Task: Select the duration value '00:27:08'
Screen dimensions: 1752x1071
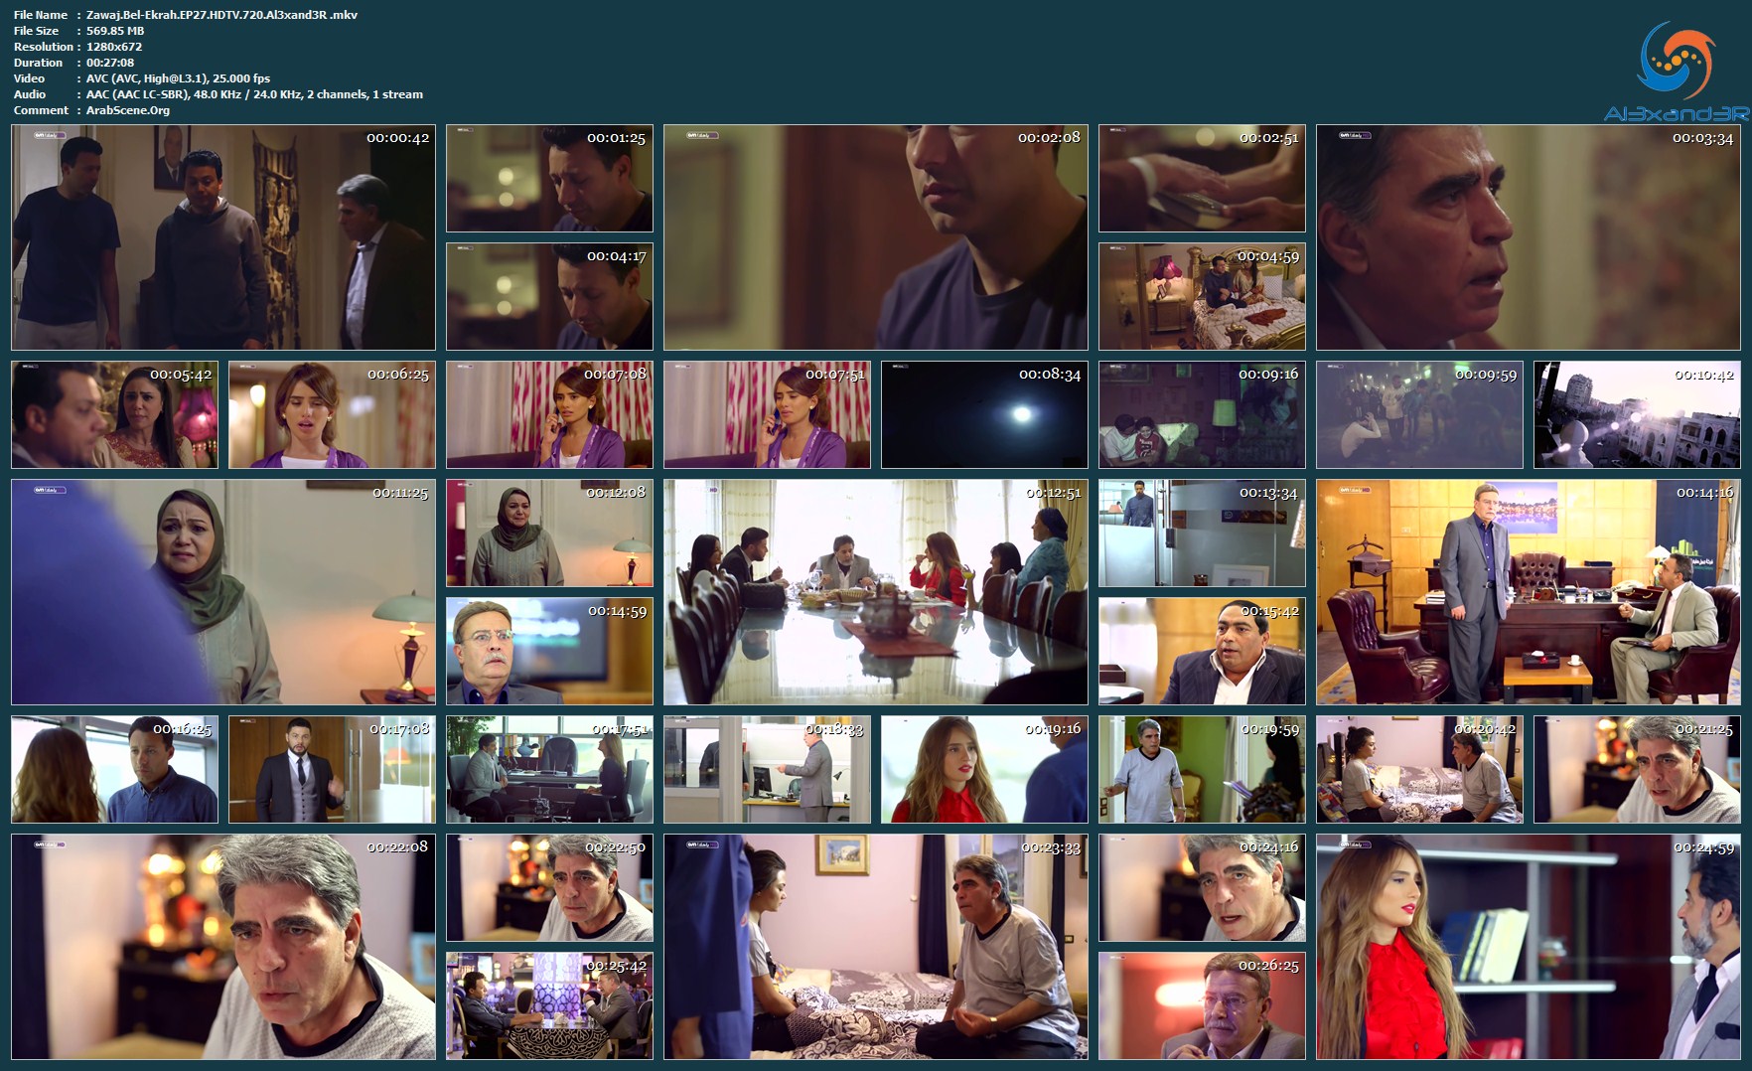Action: pyautogui.click(x=110, y=63)
